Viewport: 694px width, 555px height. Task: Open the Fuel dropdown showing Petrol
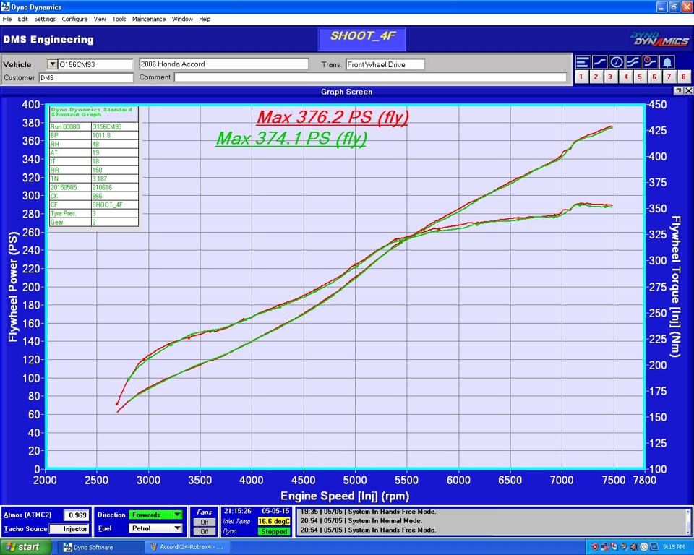(156, 528)
